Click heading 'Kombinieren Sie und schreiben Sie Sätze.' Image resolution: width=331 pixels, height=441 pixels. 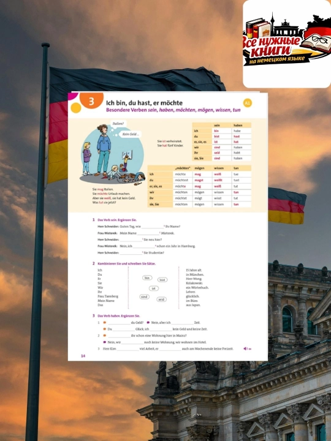(126, 264)
